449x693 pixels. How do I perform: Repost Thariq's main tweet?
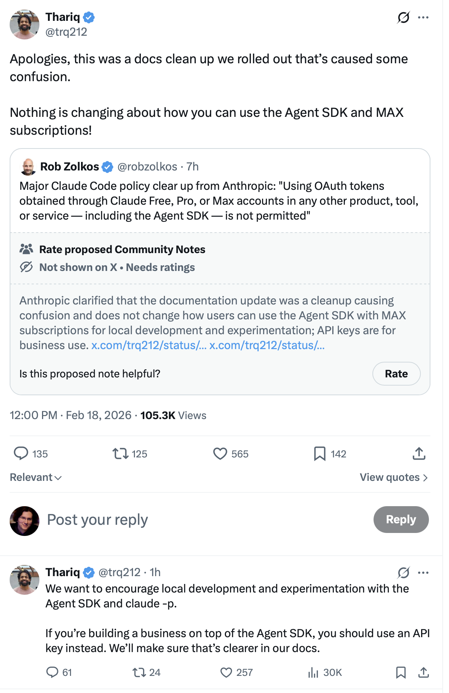tap(120, 453)
